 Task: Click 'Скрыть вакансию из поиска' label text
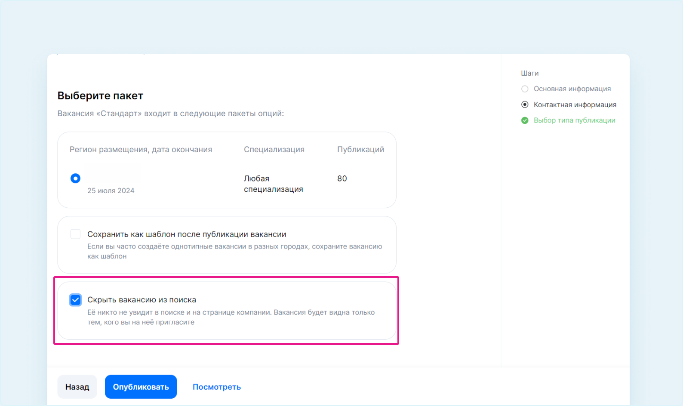tap(142, 300)
